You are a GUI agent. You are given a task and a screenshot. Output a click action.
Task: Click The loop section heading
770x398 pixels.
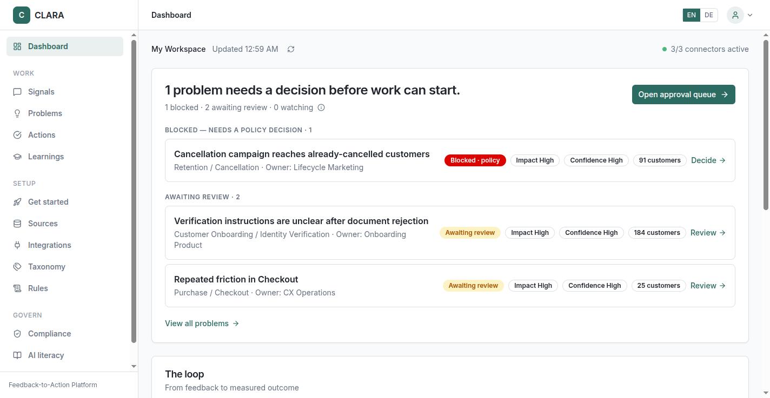pos(184,374)
